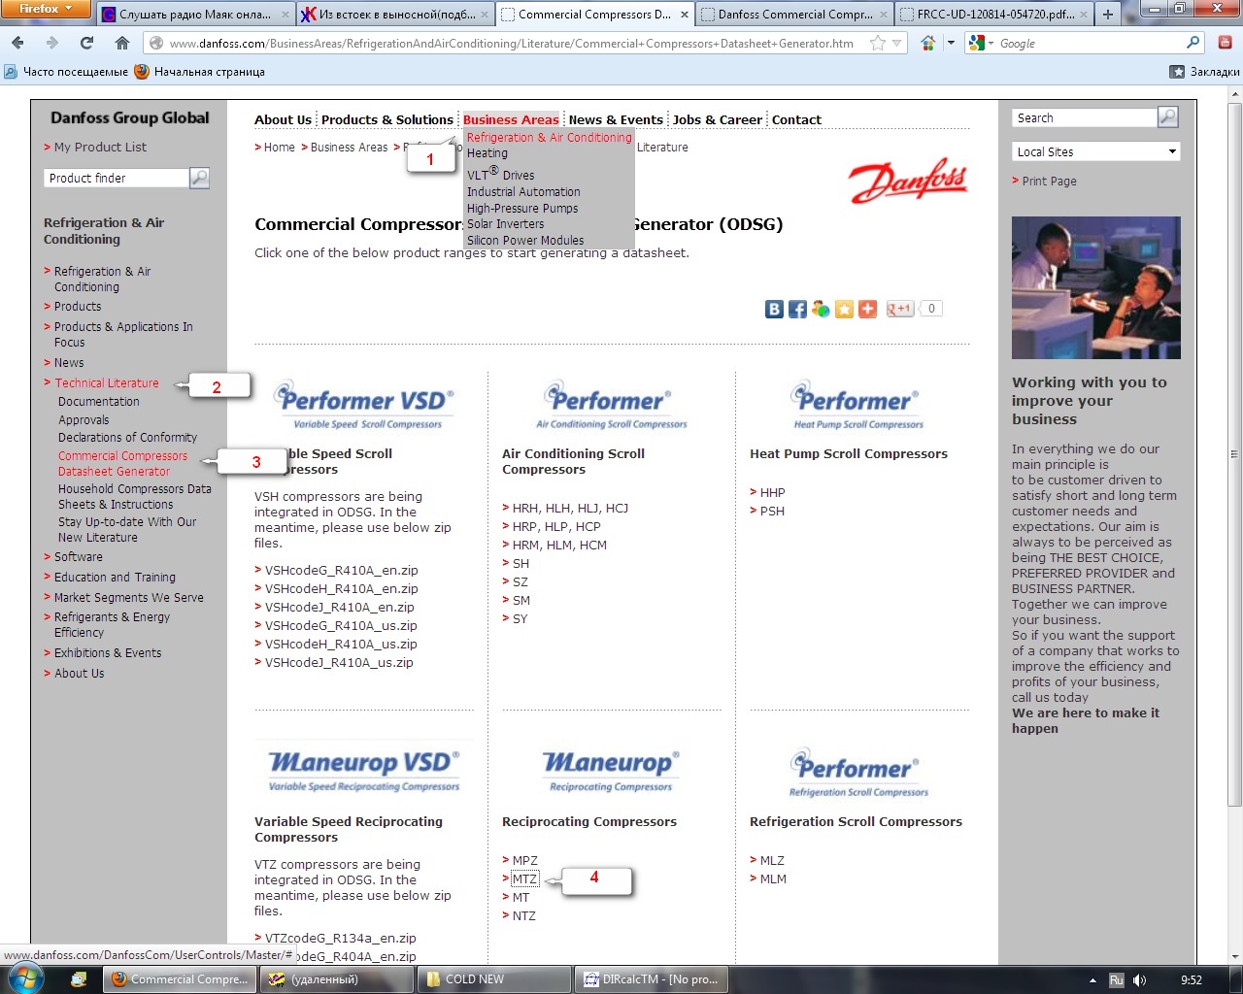Click Technical Literature in sidebar
This screenshot has height=994, width=1243.
pos(107,382)
